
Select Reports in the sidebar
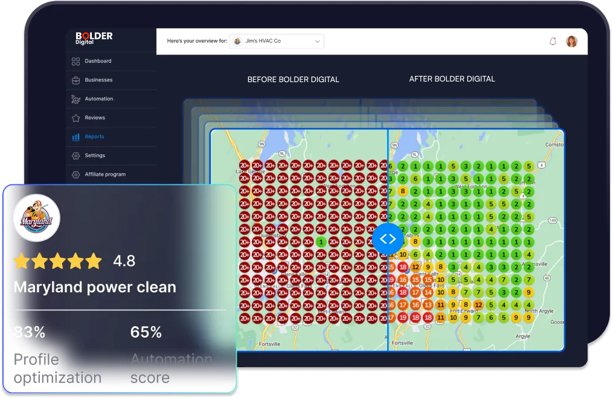point(94,137)
